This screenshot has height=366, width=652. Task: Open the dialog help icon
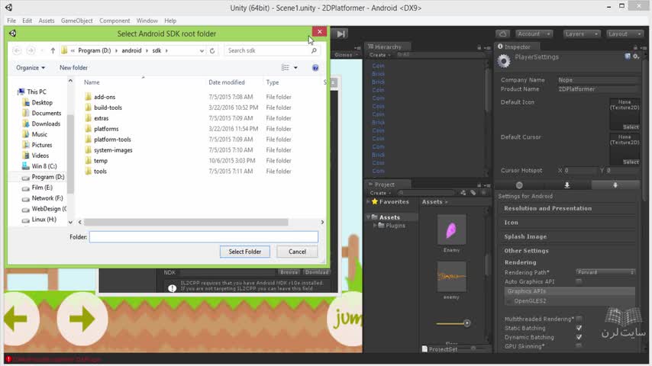[x=315, y=68]
